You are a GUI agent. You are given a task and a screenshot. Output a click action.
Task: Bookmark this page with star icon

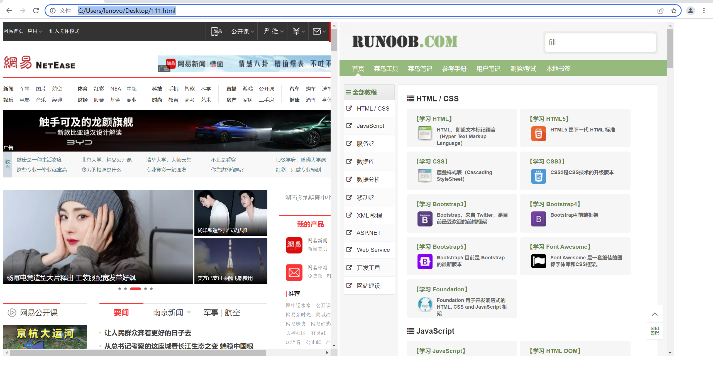click(x=674, y=11)
